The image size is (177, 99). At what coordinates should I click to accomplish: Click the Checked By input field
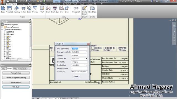pos(79,62)
